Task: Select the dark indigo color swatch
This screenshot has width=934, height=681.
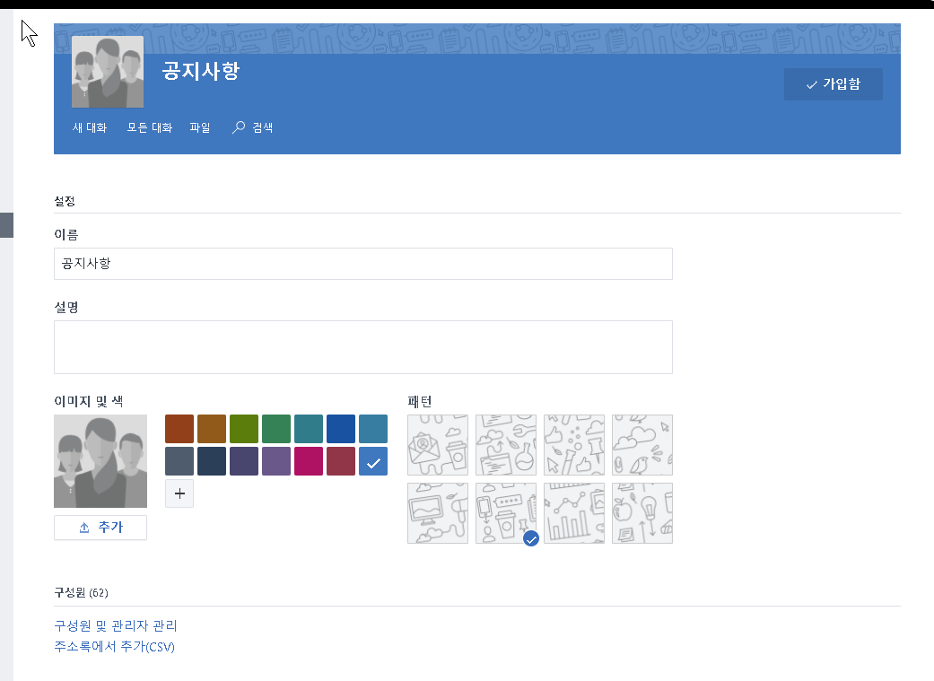Action: (244, 461)
